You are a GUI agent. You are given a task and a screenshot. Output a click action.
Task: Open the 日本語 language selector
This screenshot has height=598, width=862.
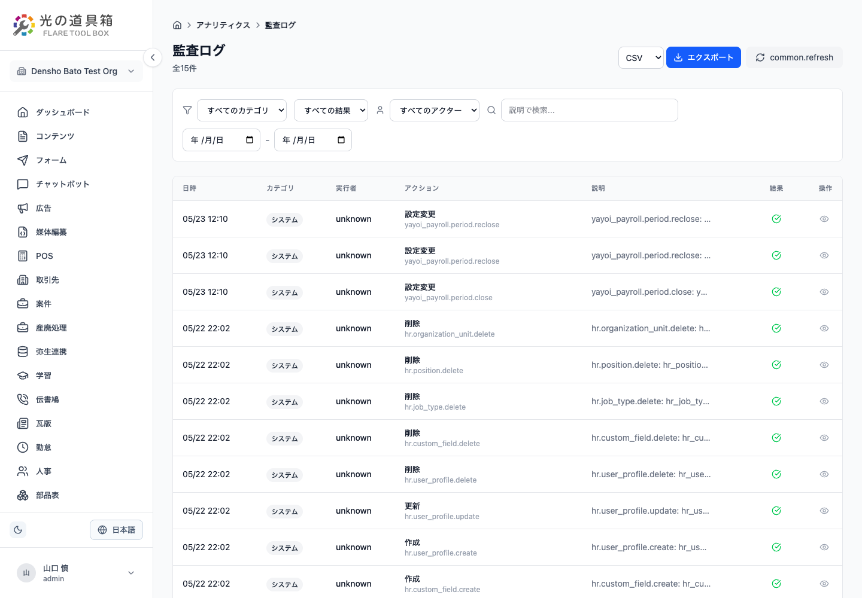pos(116,530)
